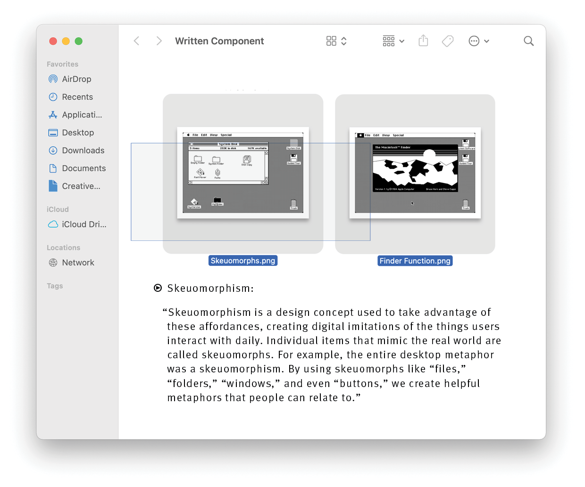Click the Tags section header
The image size is (585, 487).
click(x=55, y=286)
